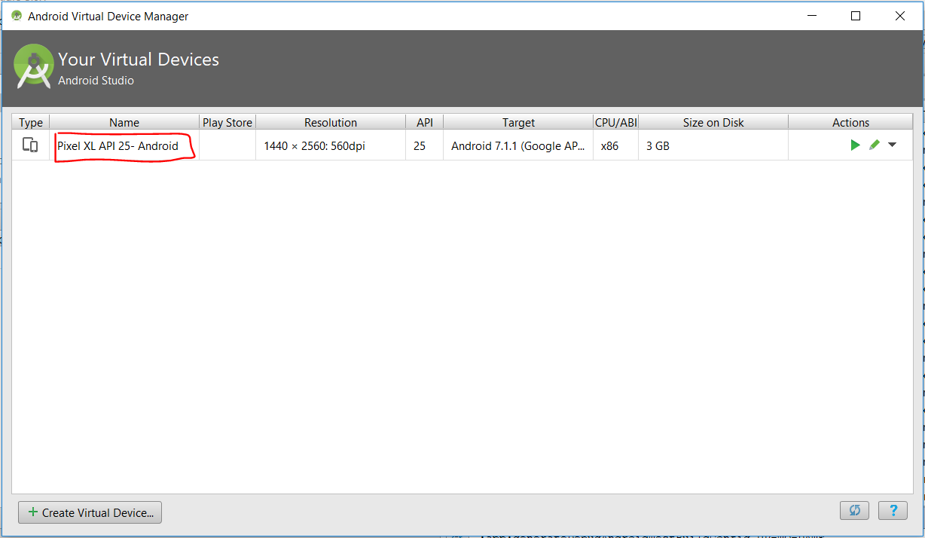Click the Refresh AVD list button

click(x=855, y=511)
